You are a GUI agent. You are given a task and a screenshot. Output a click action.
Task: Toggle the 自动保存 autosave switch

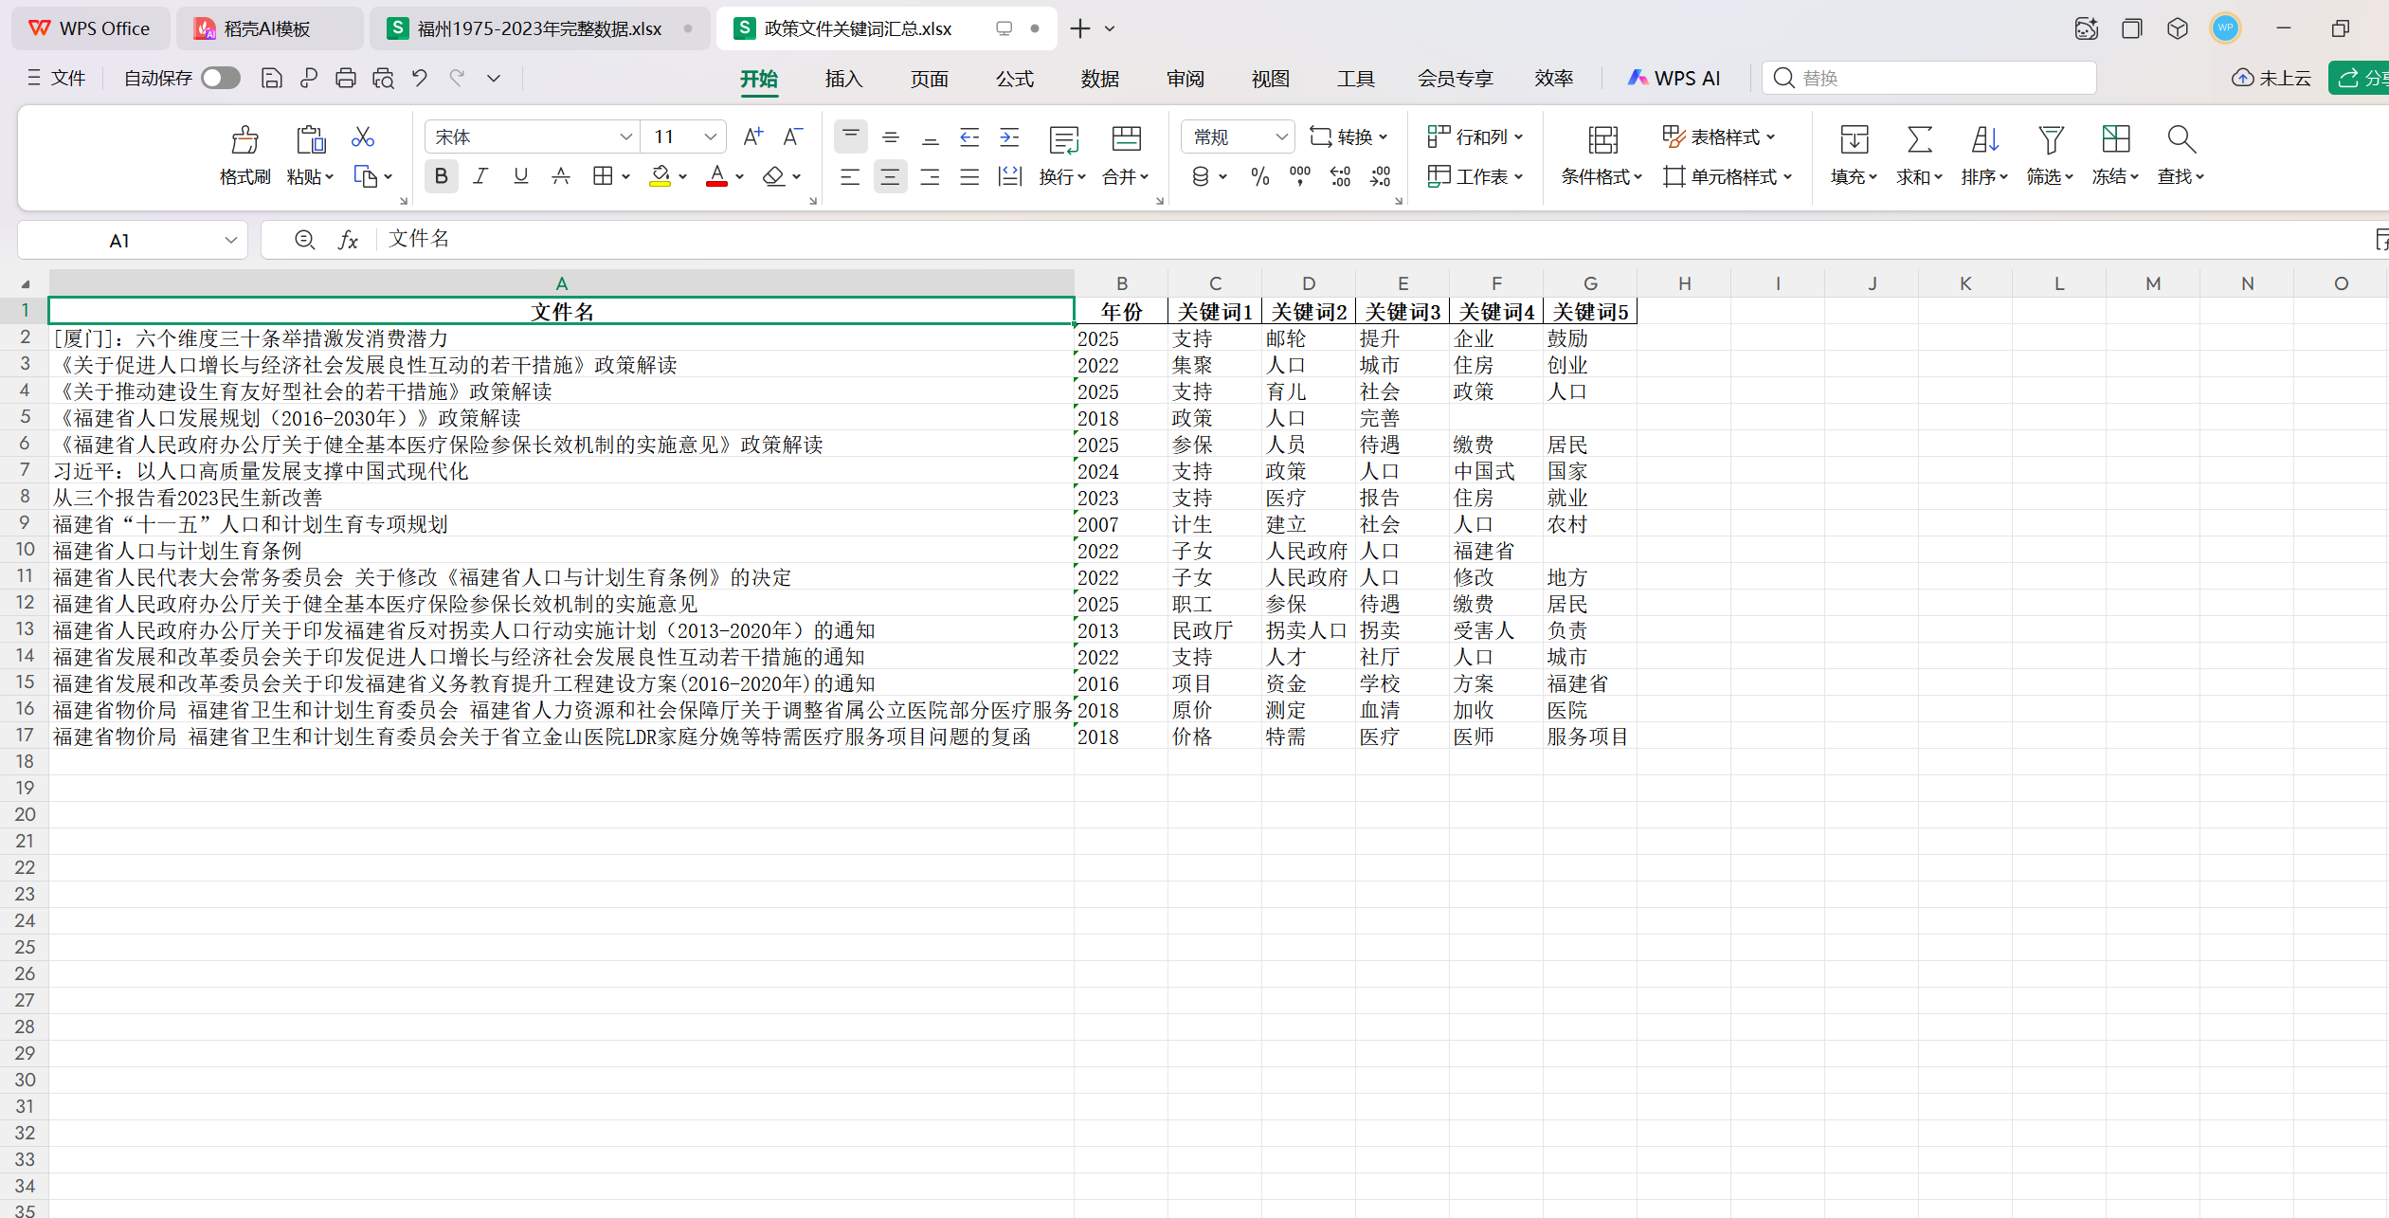221,78
